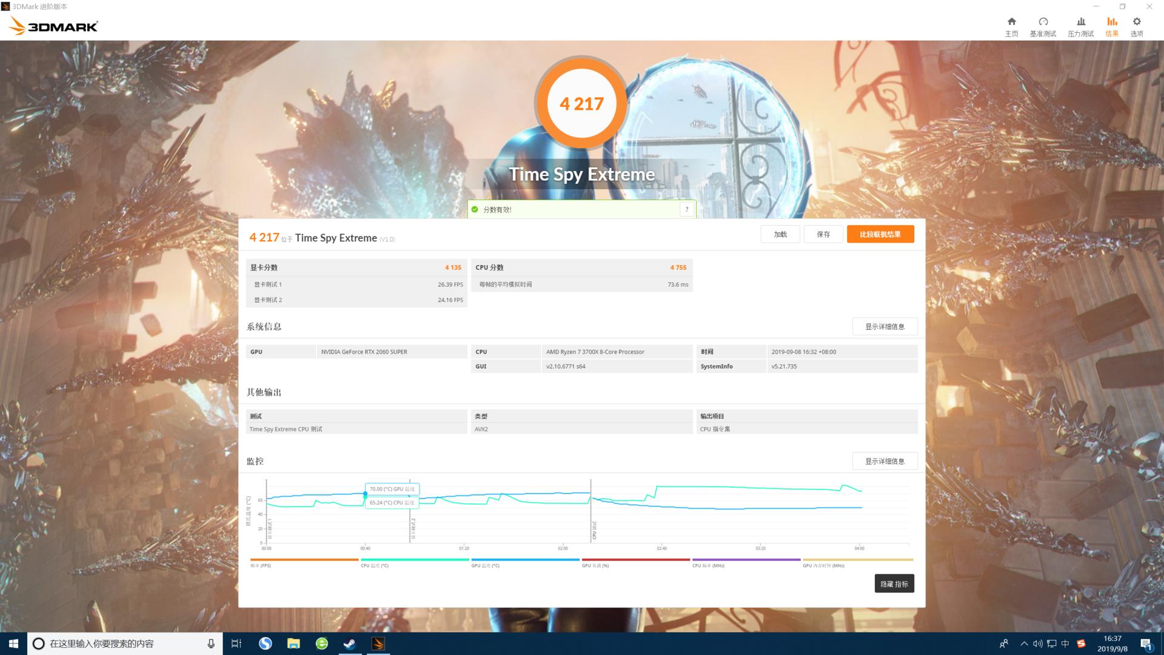The image size is (1164, 655).
Task: Open the Windows system tray overflow arrow
Action: [1023, 644]
